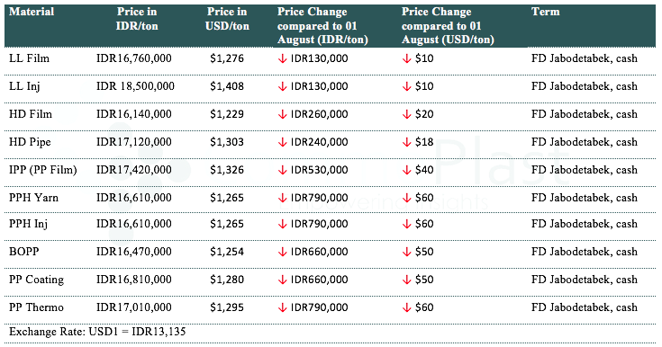Click the red down arrow beside IDR130,000 in LL Film row

pyautogui.click(x=283, y=58)
